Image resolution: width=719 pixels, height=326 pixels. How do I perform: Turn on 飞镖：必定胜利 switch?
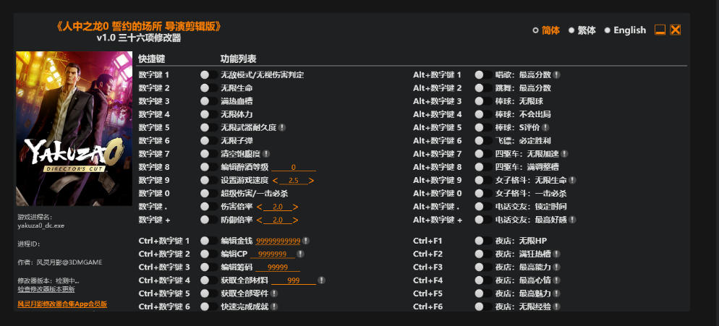(x=483, y=141)
